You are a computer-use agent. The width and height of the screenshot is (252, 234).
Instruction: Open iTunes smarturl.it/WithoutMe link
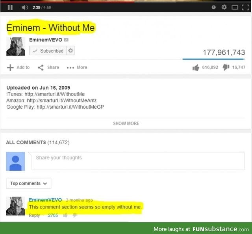click(x=54, y=94)
